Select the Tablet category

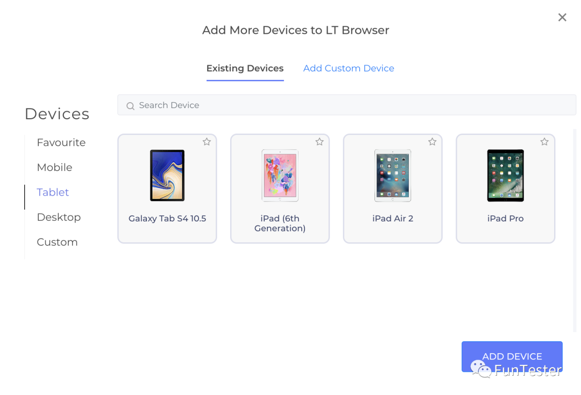point(53,192)
